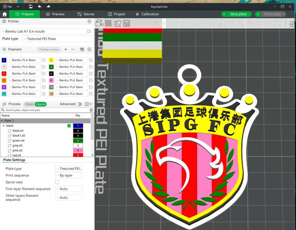Open filament 4 Bambu PLA Basic dropdown
Viewport: 296px width, 230px height.
click(71, 67)
